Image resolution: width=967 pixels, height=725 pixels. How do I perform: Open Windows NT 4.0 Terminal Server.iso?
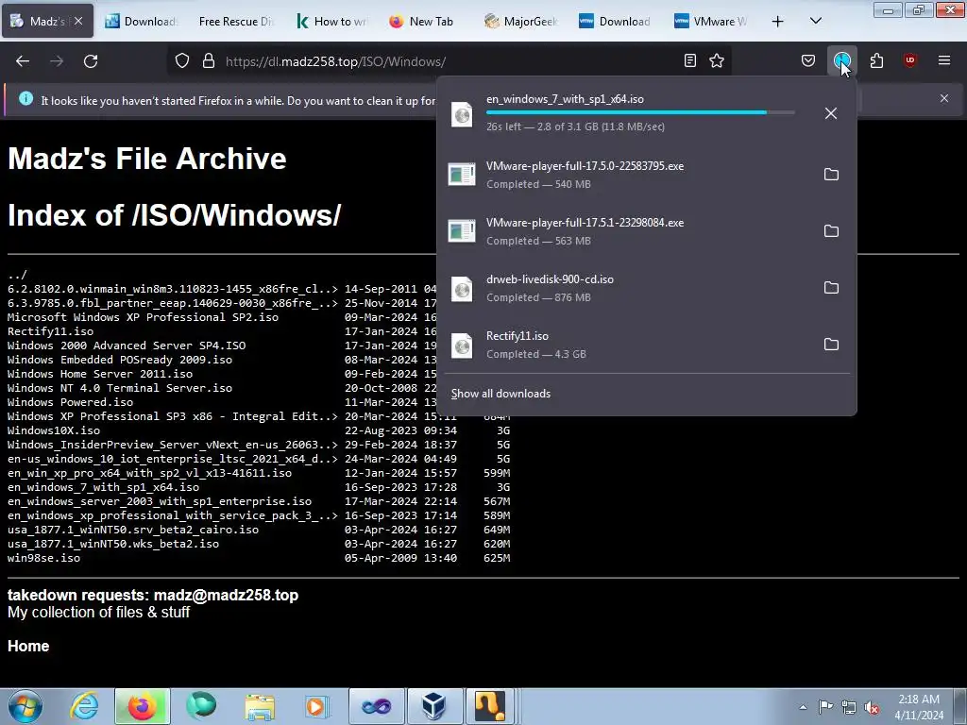point(120,388)
